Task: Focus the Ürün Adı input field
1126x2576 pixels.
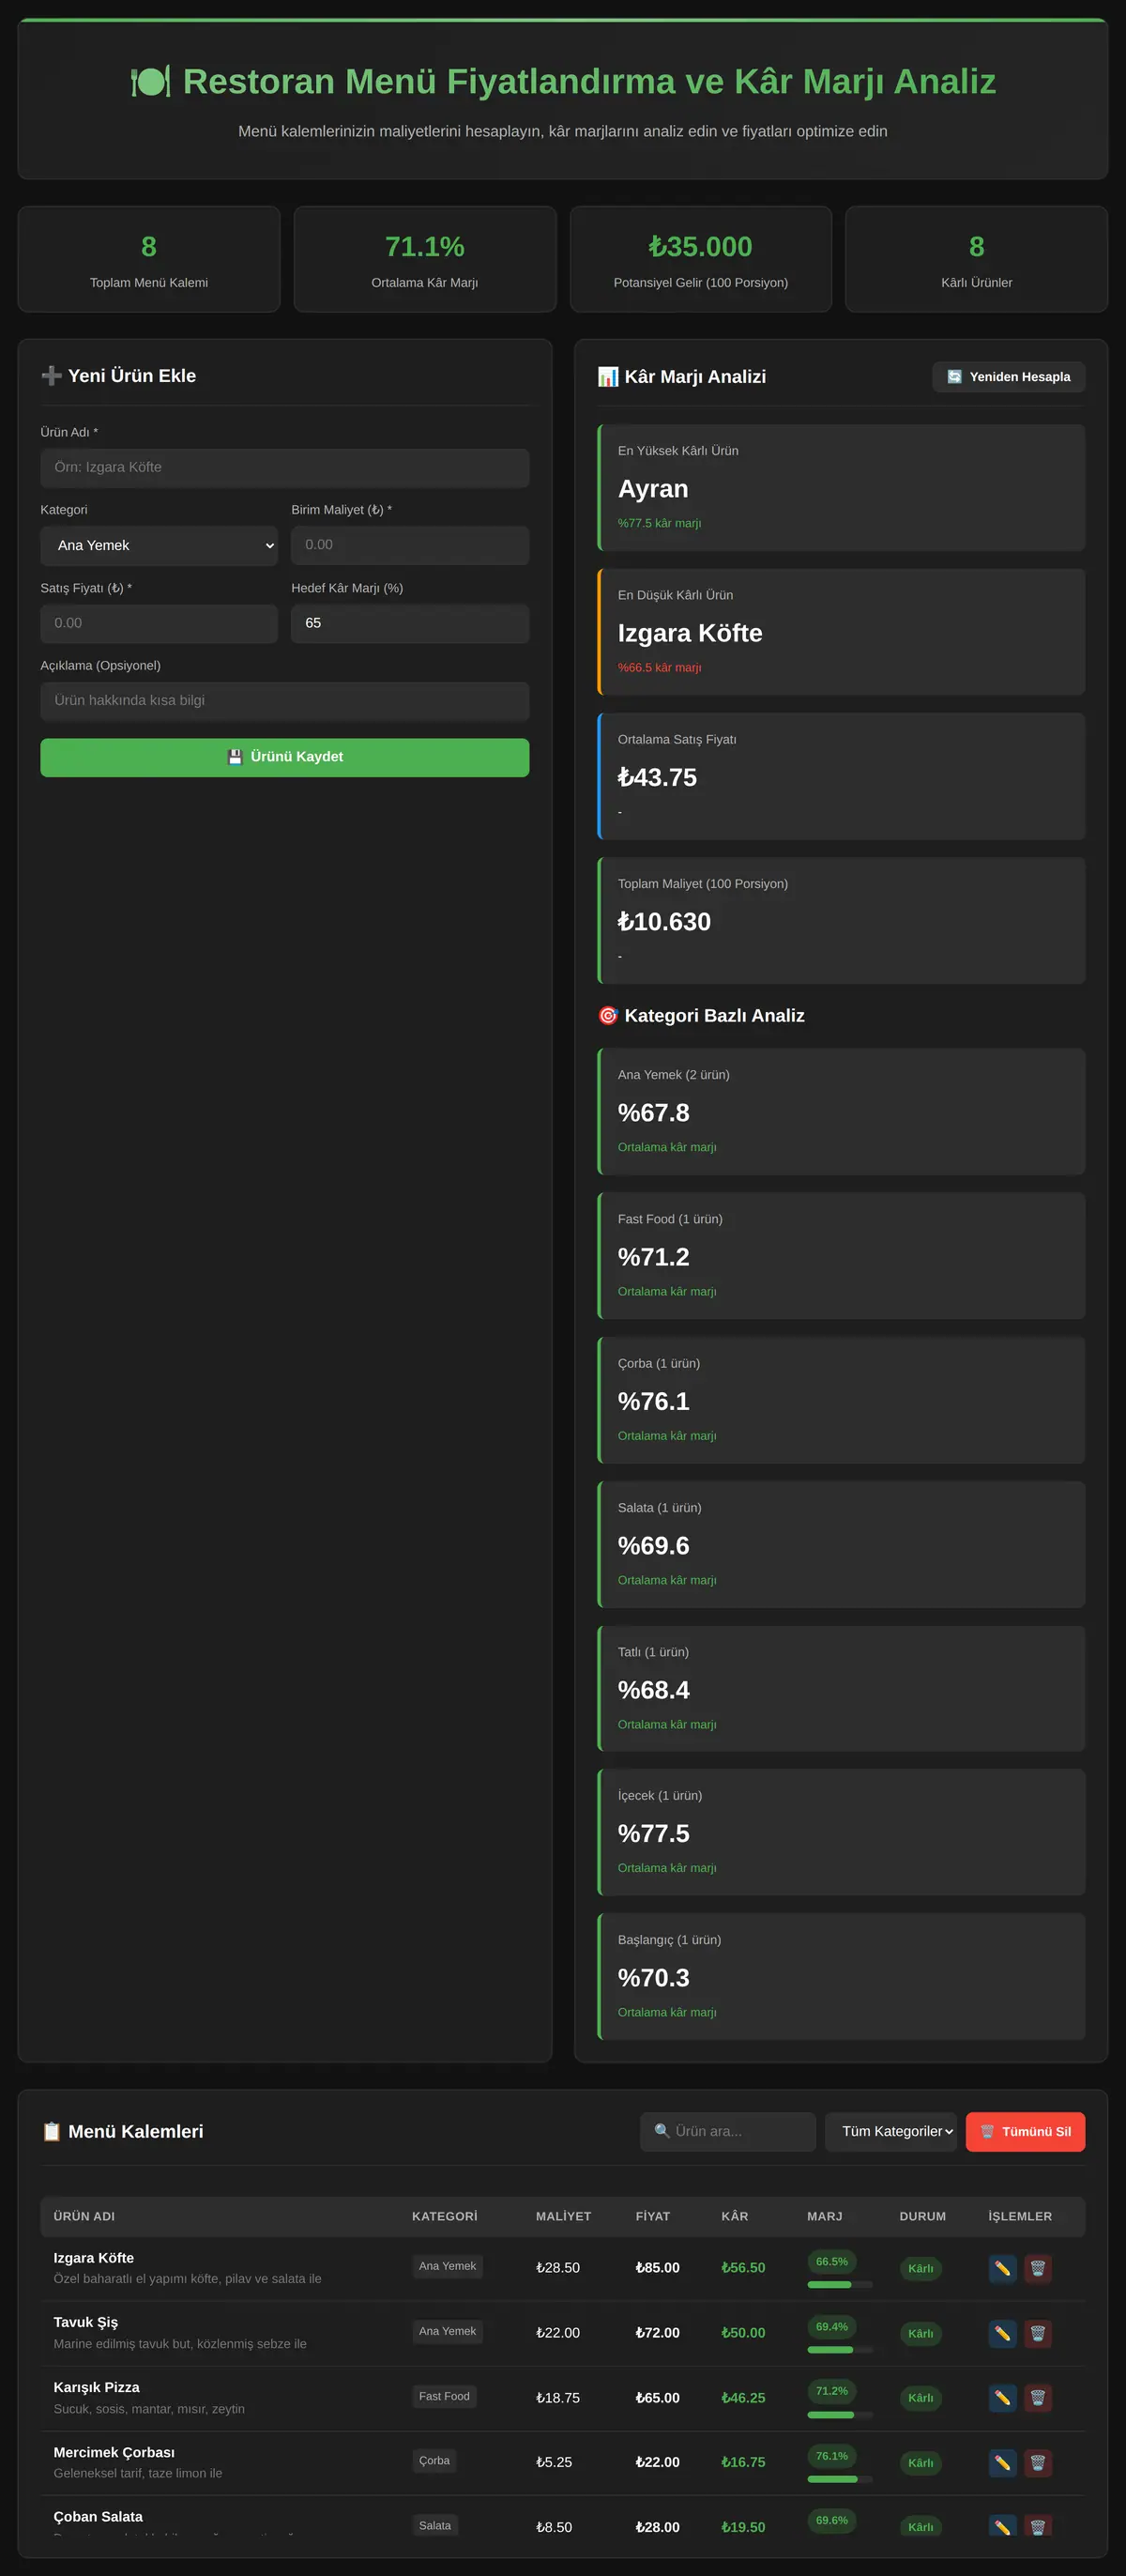Action: click(x=284, y=467)
